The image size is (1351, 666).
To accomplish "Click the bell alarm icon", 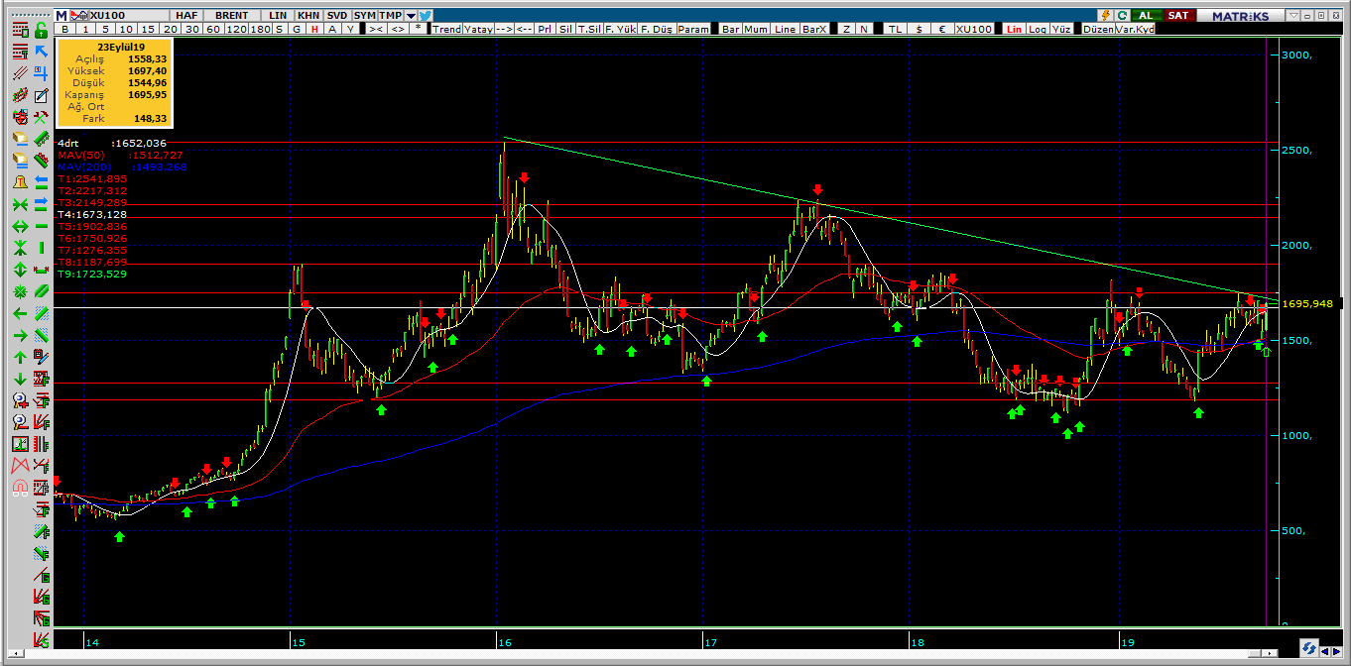I will 20,182.
